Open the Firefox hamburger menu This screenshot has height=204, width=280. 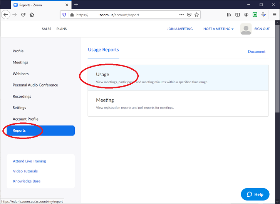pyautogui.click(x=275, y=15)
